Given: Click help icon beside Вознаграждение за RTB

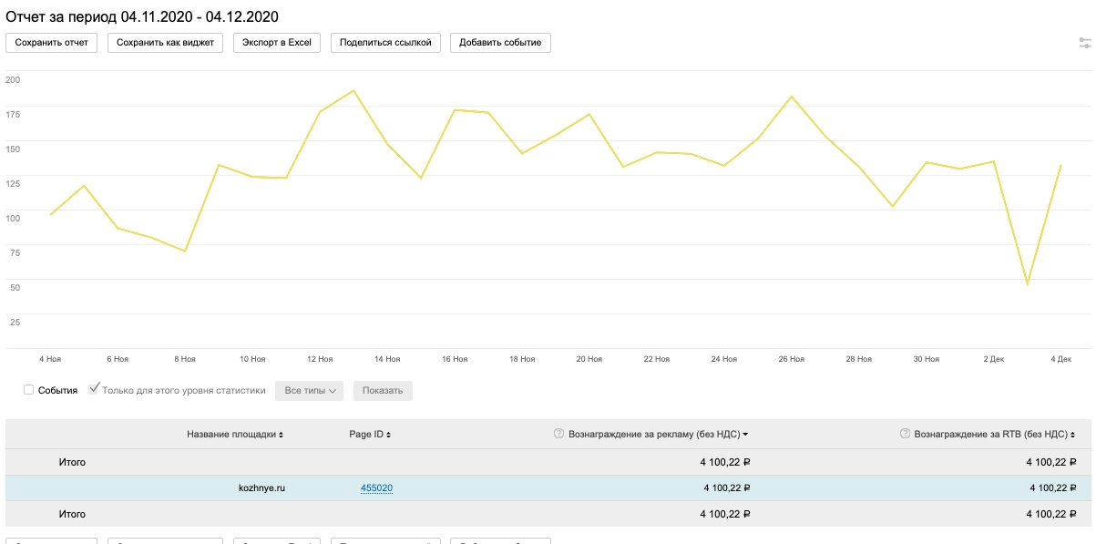Looking at the screenshot, I should pyautogui.click(x=904, y=435).
